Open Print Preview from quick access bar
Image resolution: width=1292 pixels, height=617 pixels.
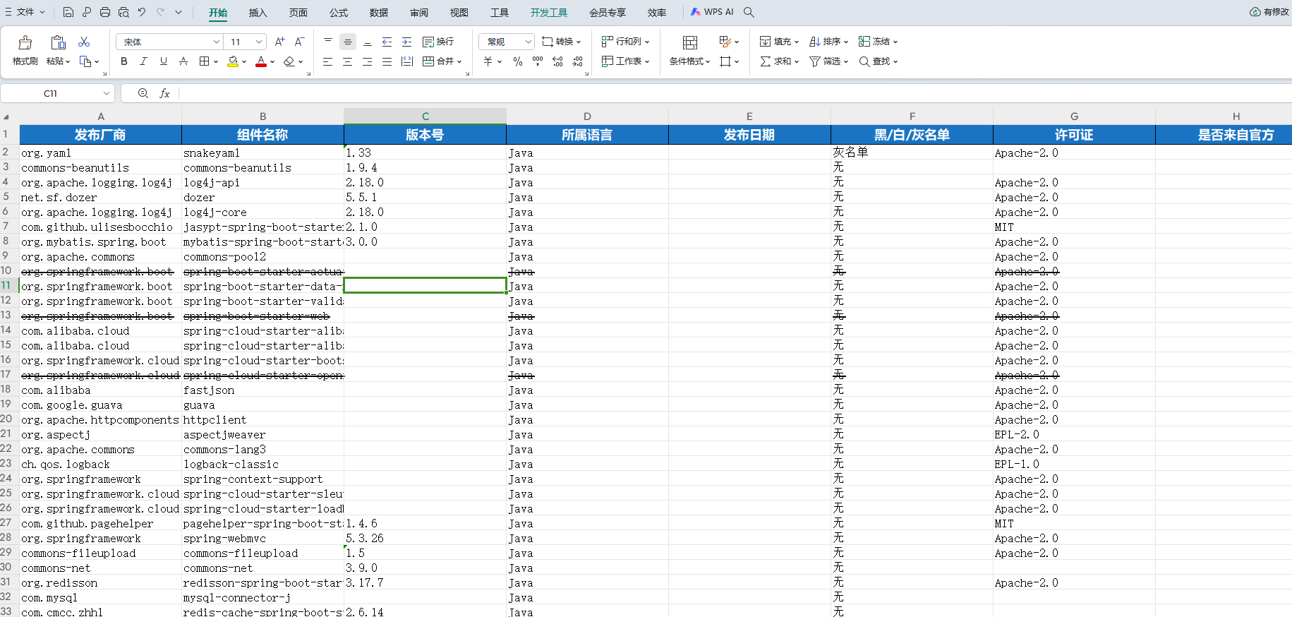[123, 12]
